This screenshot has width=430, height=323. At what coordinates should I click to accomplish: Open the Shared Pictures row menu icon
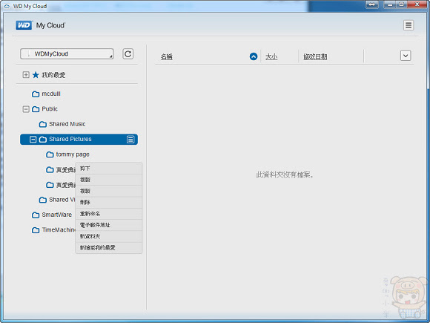[130, 140]
